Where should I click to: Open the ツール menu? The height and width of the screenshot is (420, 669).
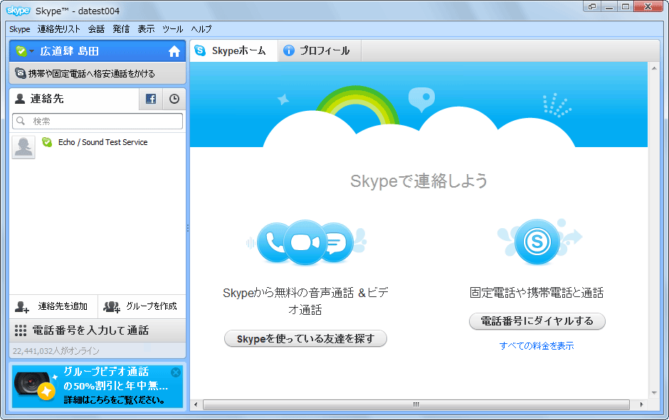173,29
